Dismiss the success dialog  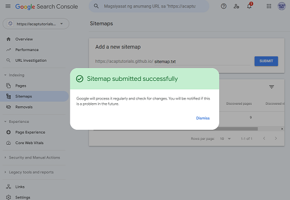tap(203, 118)
